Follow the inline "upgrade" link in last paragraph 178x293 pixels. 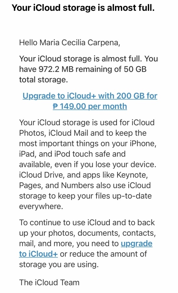click(137, 244)
